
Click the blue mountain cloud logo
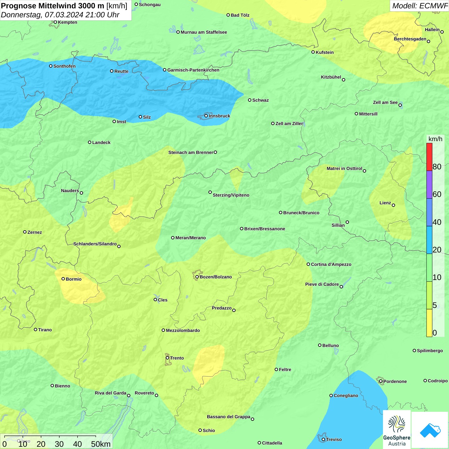[430, 430]
